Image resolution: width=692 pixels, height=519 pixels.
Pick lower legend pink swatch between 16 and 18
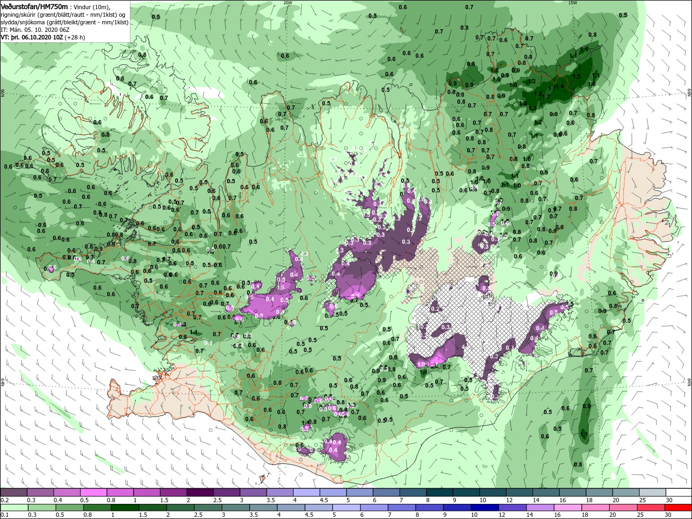coord(567,508)
